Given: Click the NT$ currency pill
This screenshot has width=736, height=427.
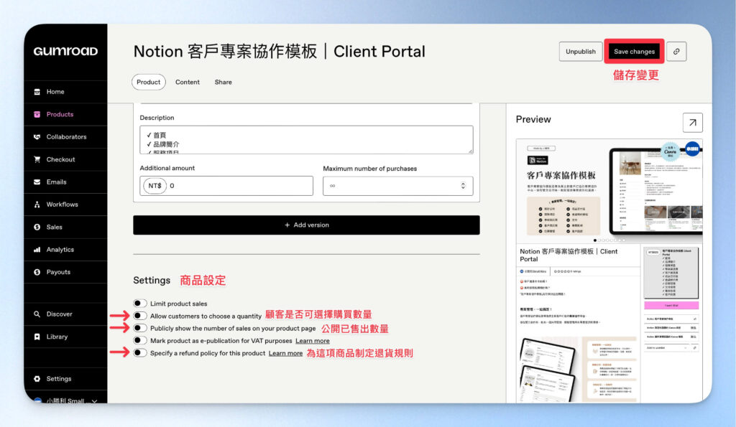Looking at the screenshot, I should pos(155,186).
